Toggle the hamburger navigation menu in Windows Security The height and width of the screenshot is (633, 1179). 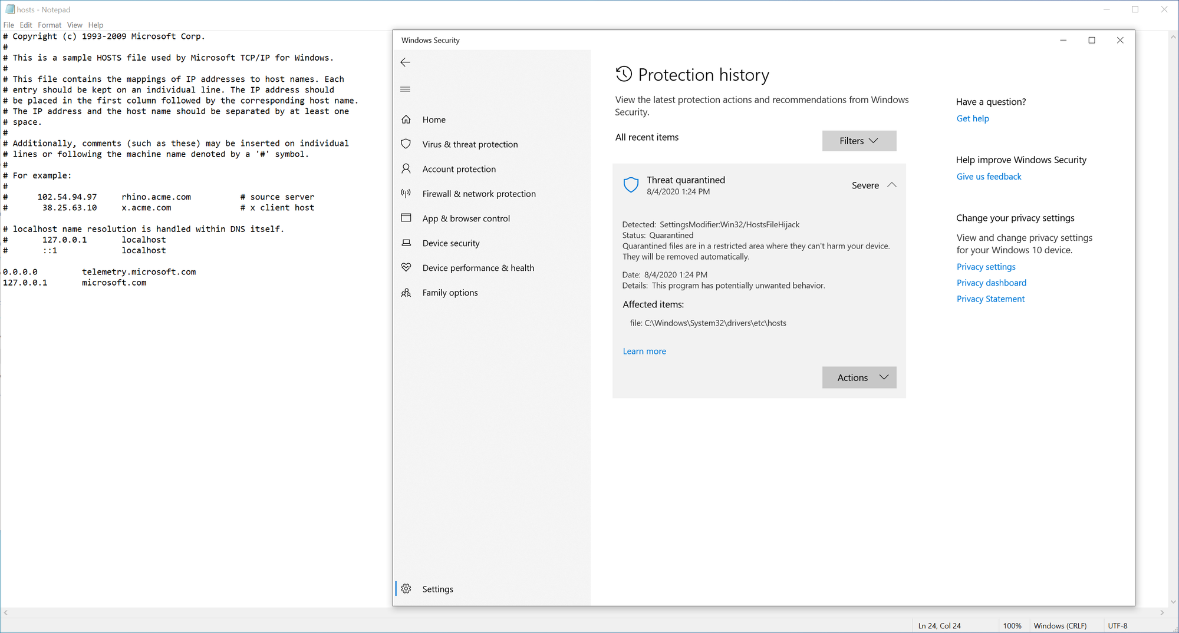coord(405,90)
